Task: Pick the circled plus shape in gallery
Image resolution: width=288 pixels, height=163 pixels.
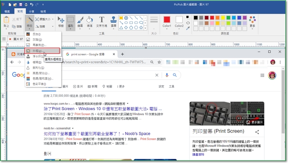Action: coord(126,18)
